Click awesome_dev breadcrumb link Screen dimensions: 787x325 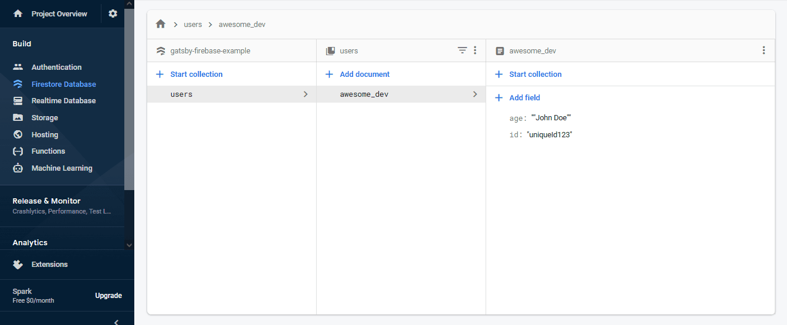tap(242, 25)
